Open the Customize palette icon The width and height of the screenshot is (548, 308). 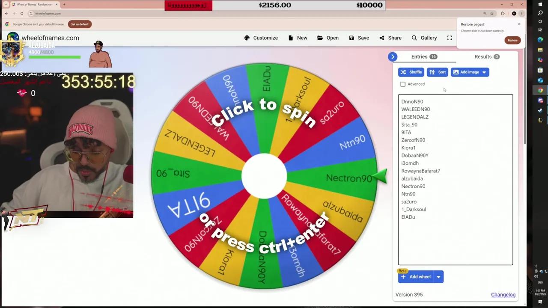[x=247, y=38]
